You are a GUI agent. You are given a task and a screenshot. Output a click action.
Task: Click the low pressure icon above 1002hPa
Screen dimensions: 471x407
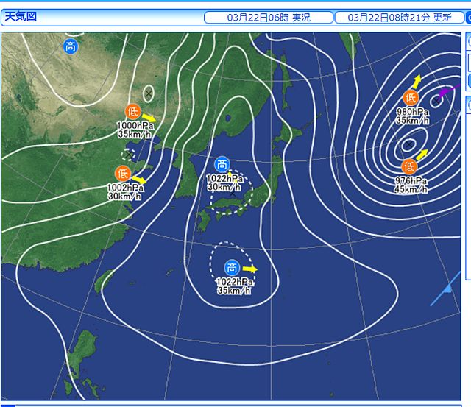pyautogui.click(x=123, y=174)
